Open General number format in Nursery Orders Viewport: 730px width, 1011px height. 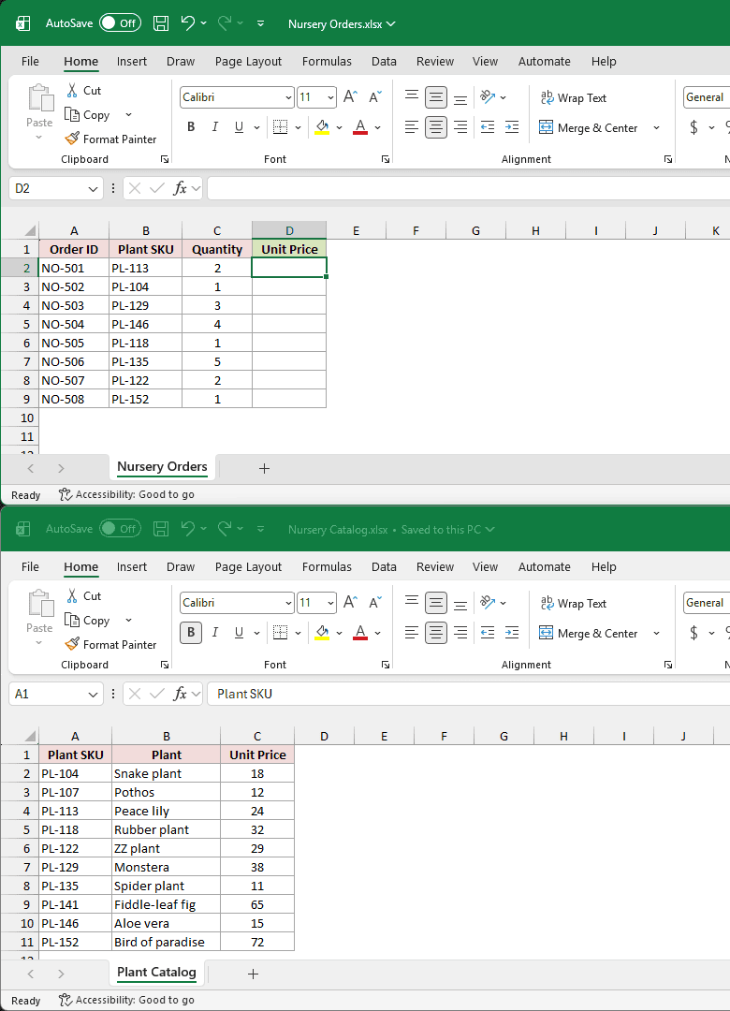707,97
